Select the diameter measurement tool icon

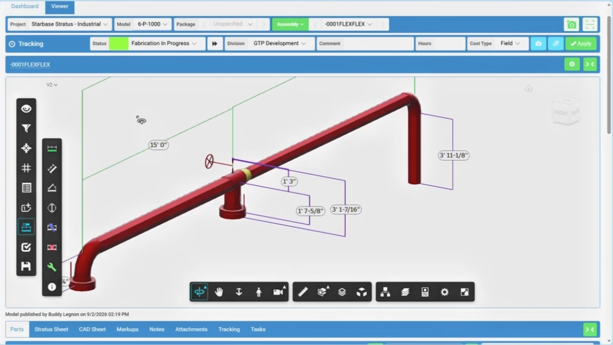(52, 208)
